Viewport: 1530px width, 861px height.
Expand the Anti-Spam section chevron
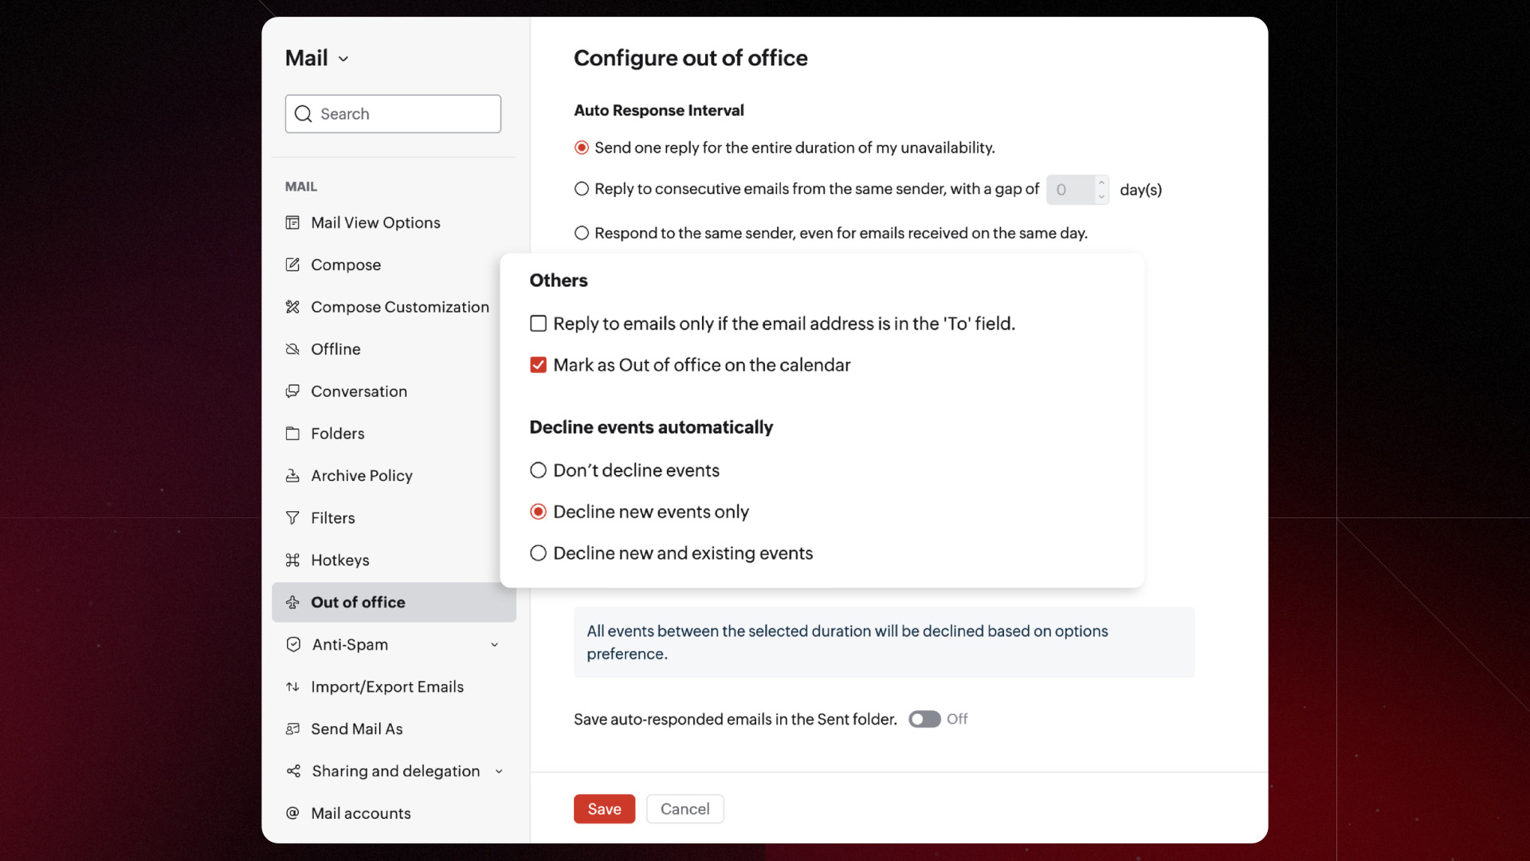(x=494, y=645)
